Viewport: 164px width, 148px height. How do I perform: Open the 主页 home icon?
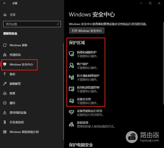[5, 15]
